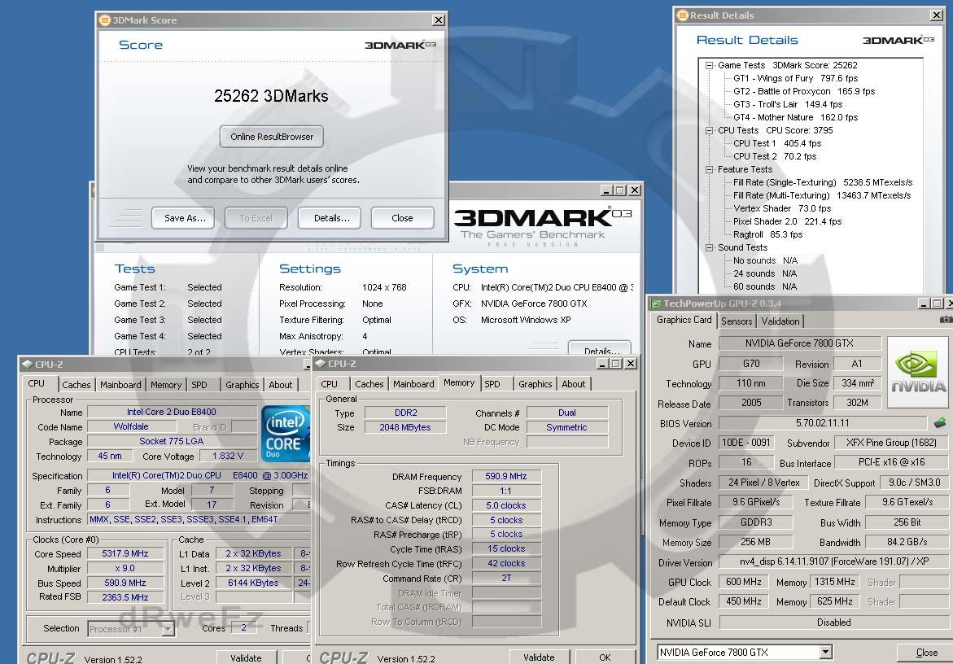Click the Result Details title bar icon
953x664 pixels.
click(x=683, y=15)
